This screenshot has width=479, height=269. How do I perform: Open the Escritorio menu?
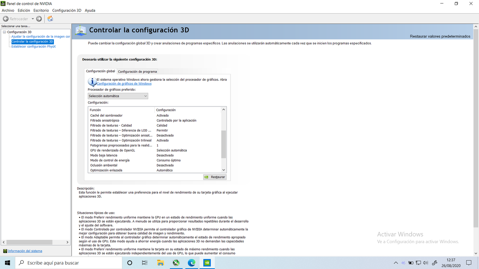tap(41, 10)
